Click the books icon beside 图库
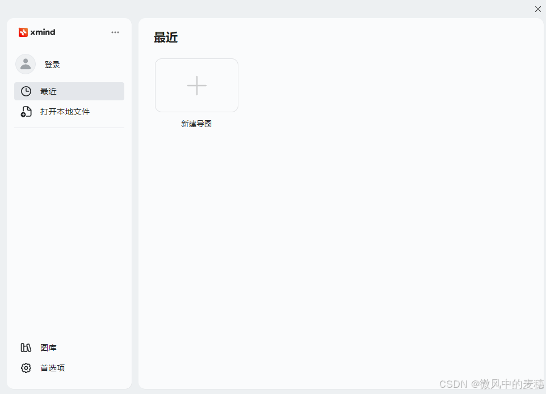Screen dimensions: 546x394 coord(26,348)
